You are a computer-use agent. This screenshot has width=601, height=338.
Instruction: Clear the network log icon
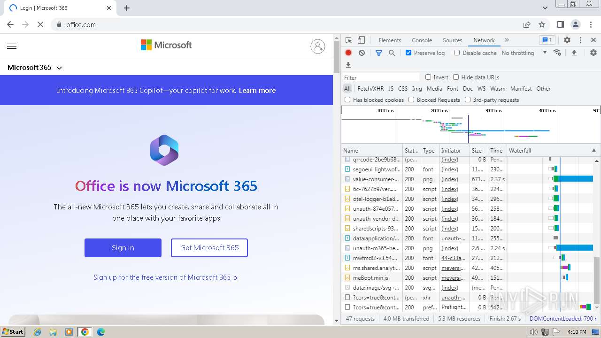[x=362, y=53]
